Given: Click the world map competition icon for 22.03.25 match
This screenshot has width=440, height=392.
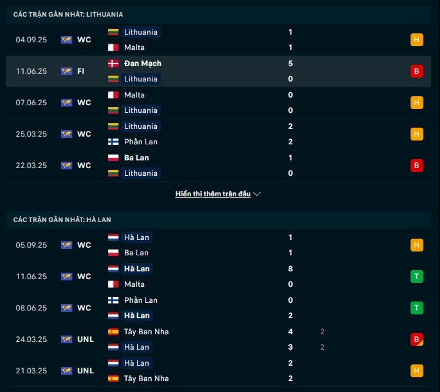Looking at the screenshot, I should pos(67,166).
